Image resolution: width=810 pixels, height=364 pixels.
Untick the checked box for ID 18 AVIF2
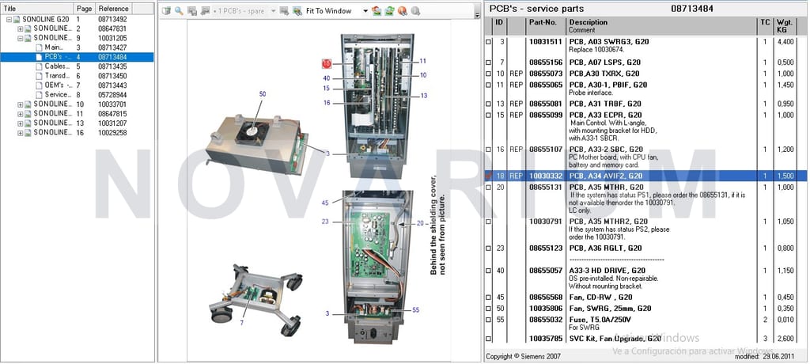click(x=489, y=176)
